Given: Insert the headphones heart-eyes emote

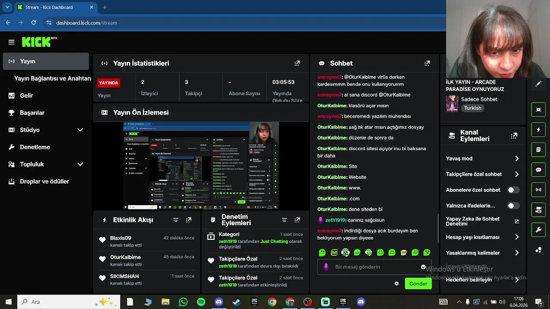Looking at the screenshot, I should point(345,253).
